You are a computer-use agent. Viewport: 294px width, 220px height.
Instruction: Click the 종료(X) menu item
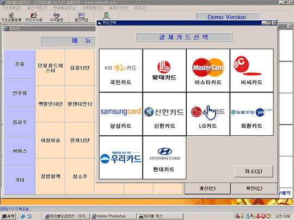[140, 8]
